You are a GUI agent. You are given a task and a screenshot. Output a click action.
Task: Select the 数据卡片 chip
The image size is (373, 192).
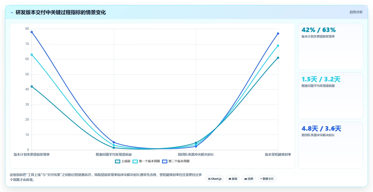[x=267, y=179]
